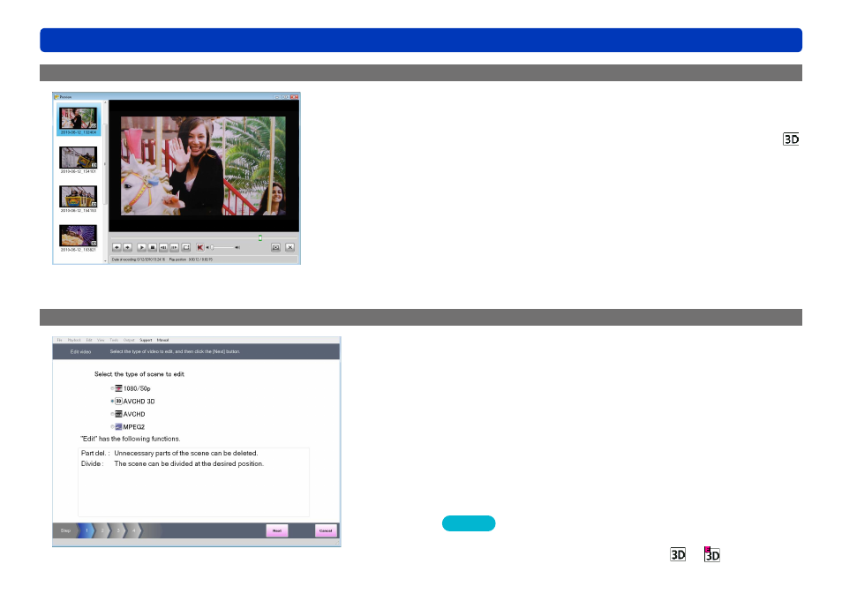
Task: Click the thumbnail list scrollbar up arrow
Action: (105, 102)
